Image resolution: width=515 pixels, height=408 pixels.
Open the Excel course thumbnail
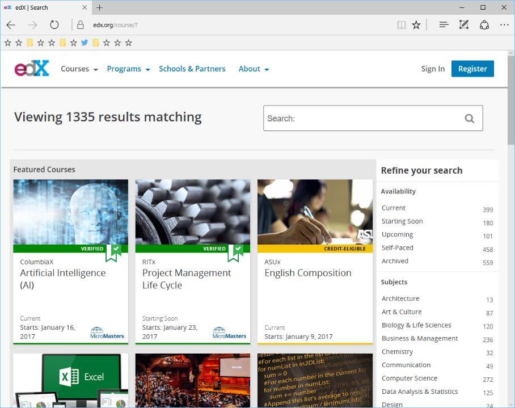pos(71,380)
